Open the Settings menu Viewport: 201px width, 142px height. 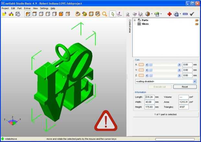(44, 8)
